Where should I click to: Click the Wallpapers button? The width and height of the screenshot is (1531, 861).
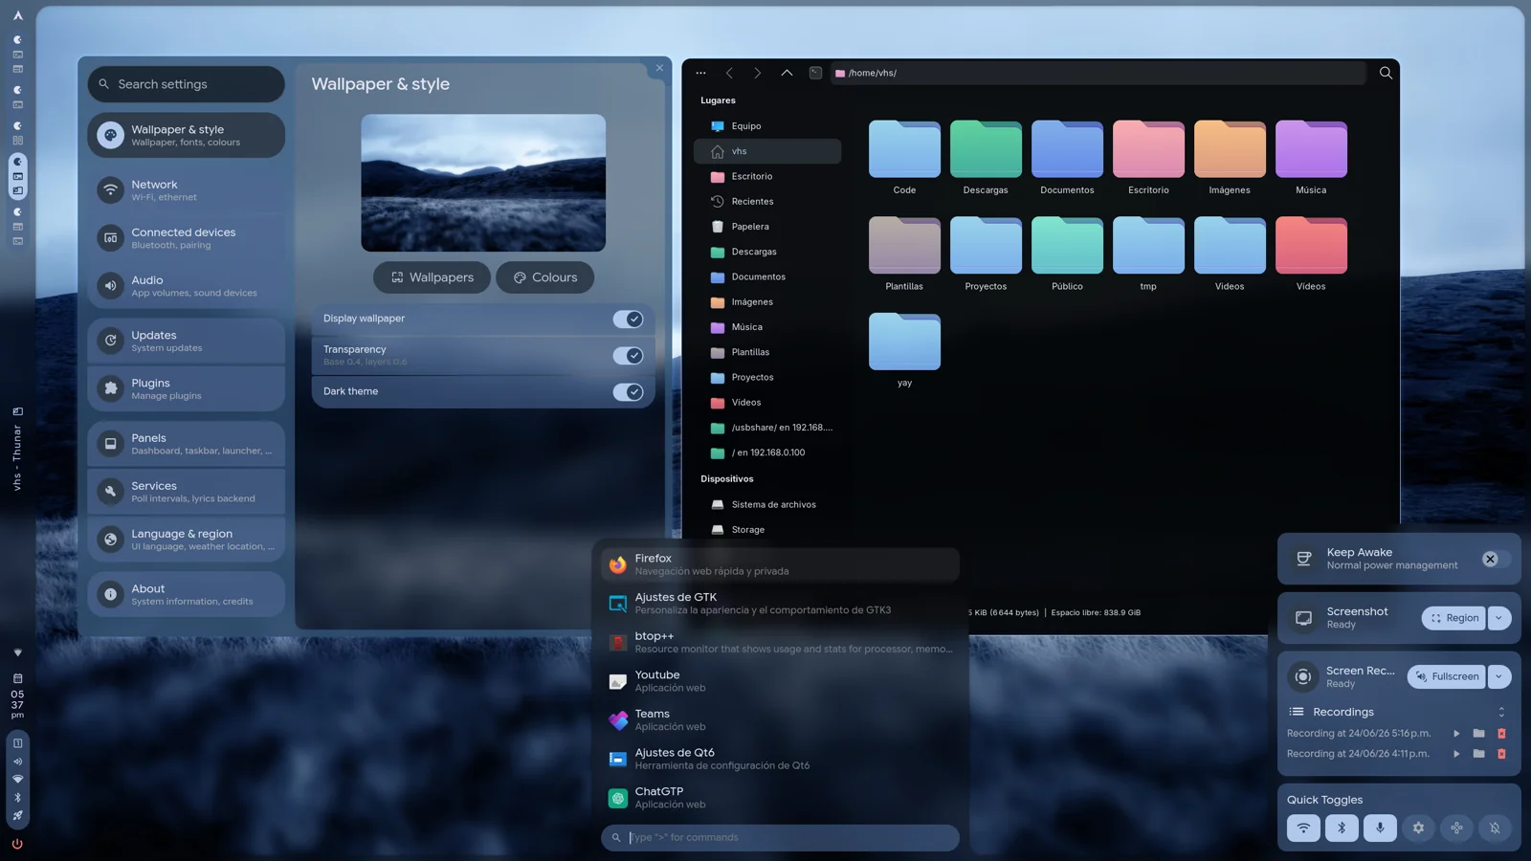point(432,277)
